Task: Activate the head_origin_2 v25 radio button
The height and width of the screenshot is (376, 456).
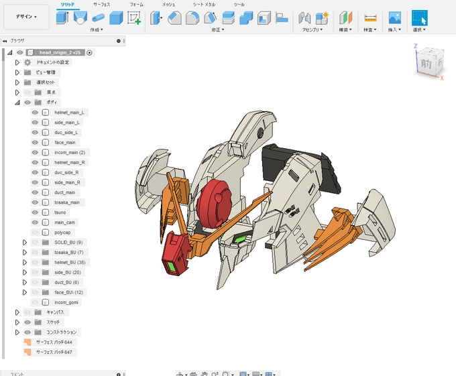Action: [x=90, y=52]
